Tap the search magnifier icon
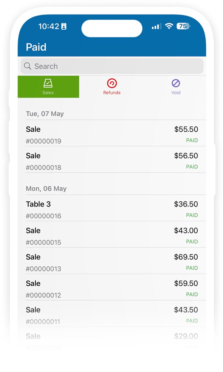This screenshot has width=223, height=372. pyautogui.click(x=28, y=66)
